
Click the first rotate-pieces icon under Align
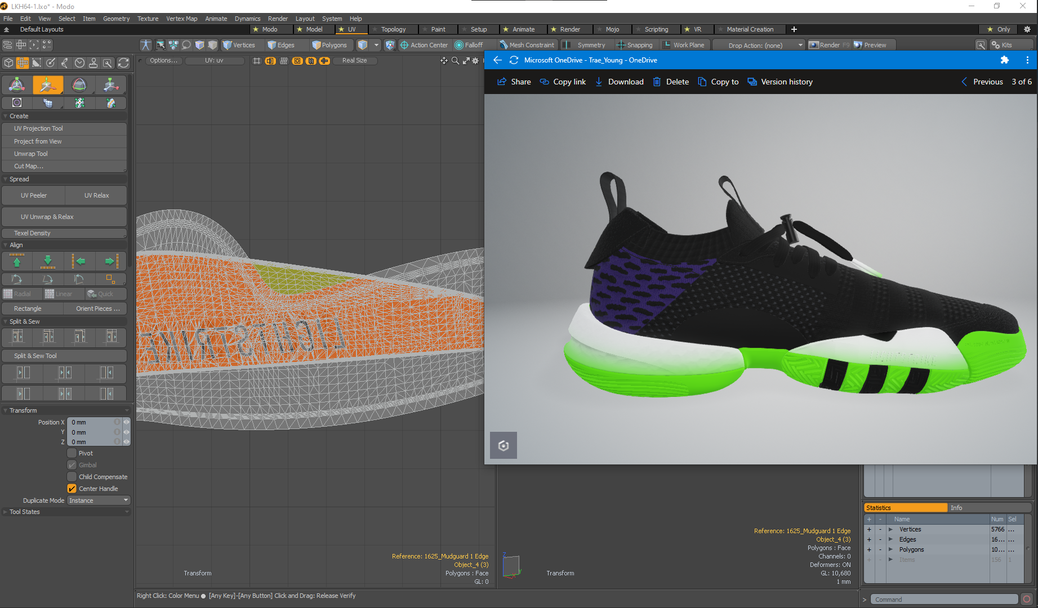17,279
